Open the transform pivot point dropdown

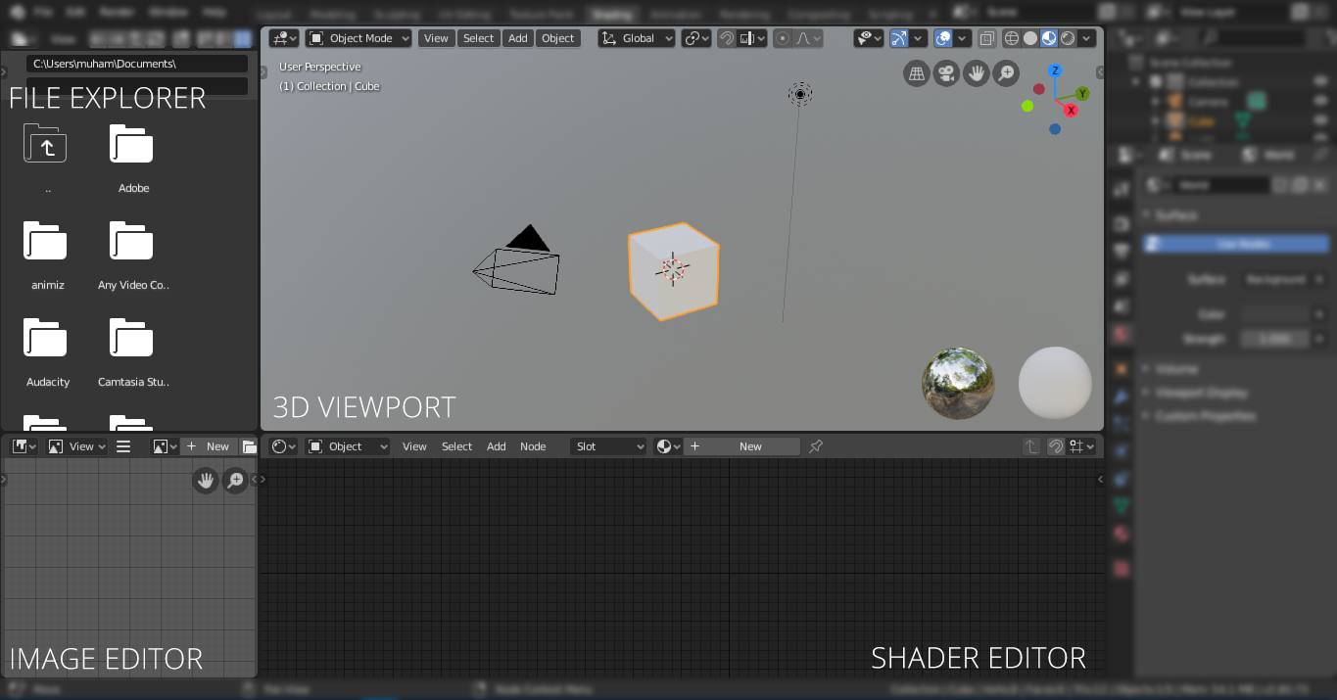pyautogui.click(x=696, y=38)
